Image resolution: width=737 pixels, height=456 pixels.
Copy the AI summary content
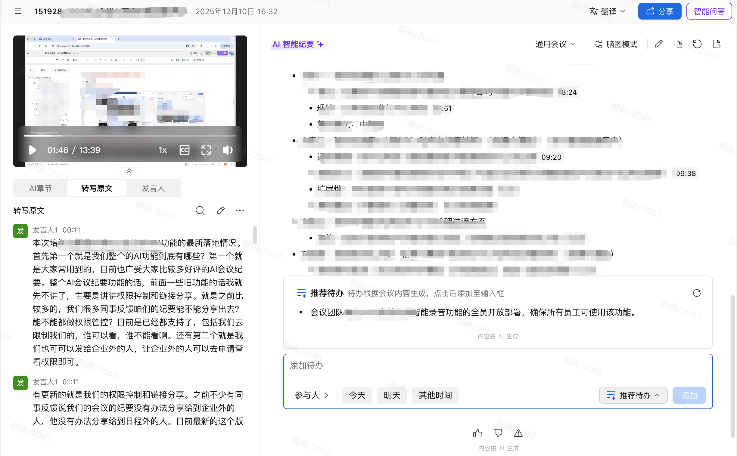pyautogui.click(x=678, y=44)
